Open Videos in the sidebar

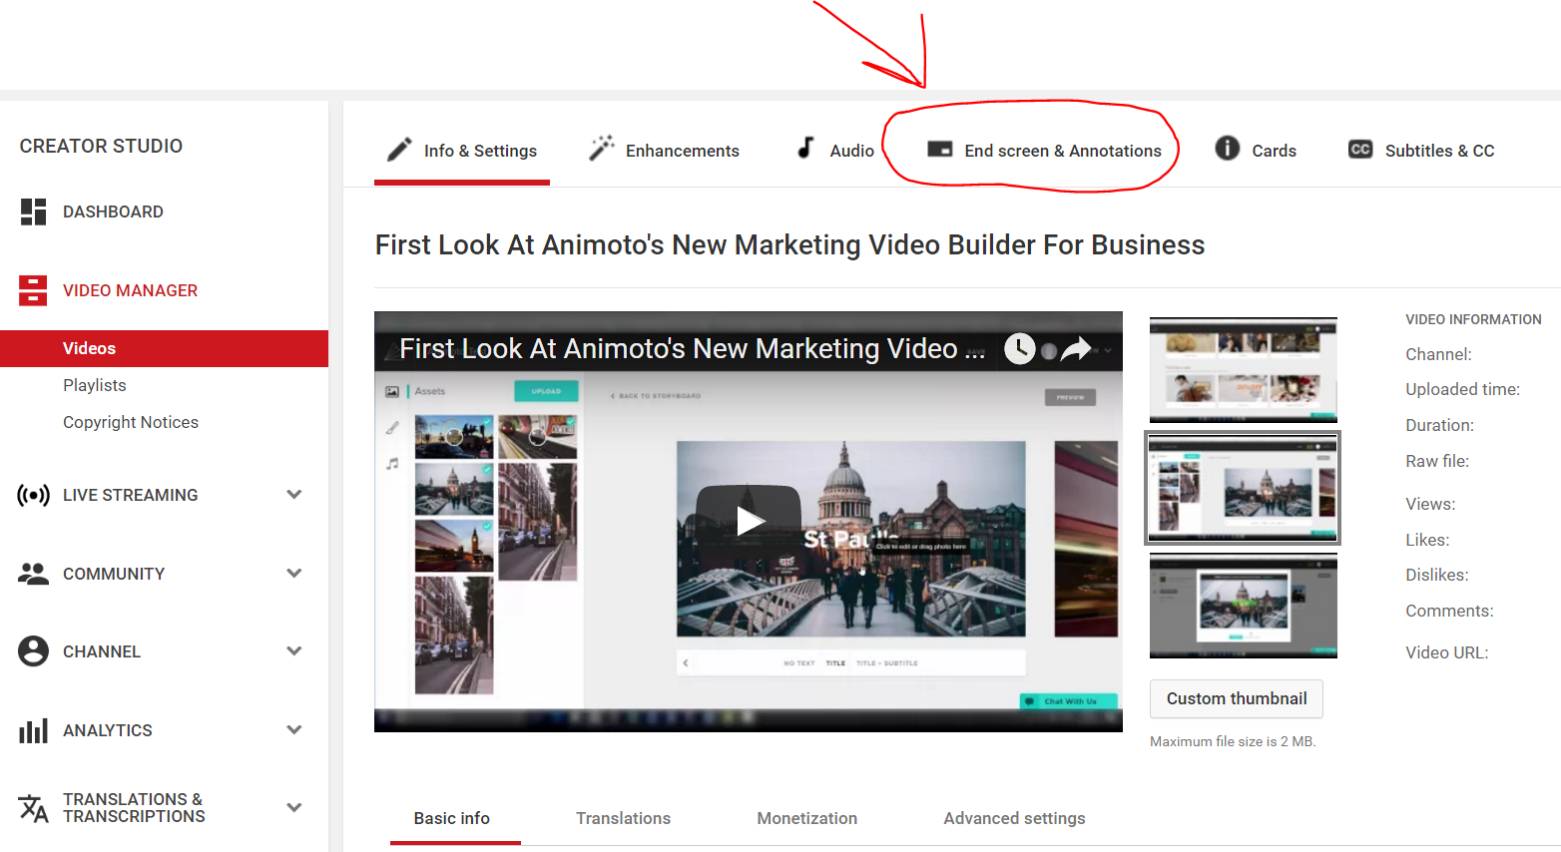click(x=164, y=348)
